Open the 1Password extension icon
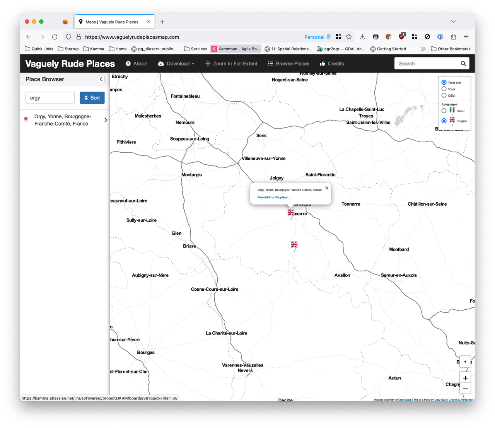 point(440,37)
